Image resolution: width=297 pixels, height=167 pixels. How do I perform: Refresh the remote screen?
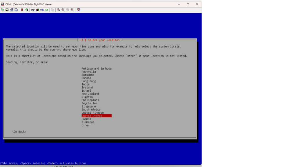coord(27,10)
